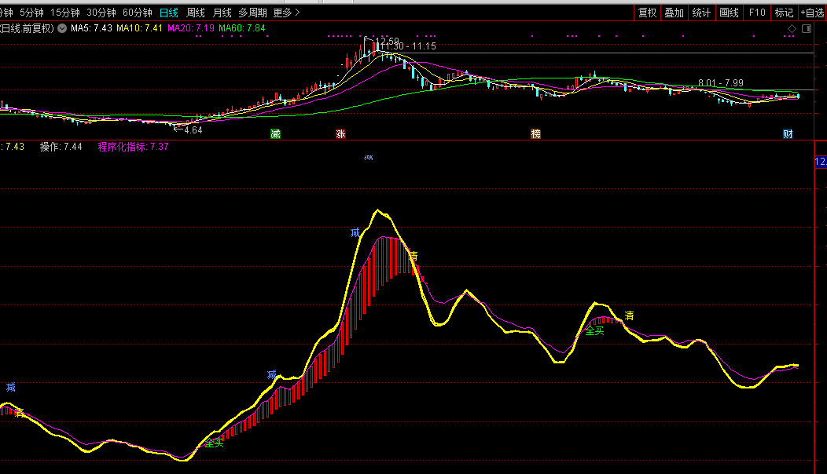
Task: Toggle the side panel layout icon
Action: (x=806, y=28)
